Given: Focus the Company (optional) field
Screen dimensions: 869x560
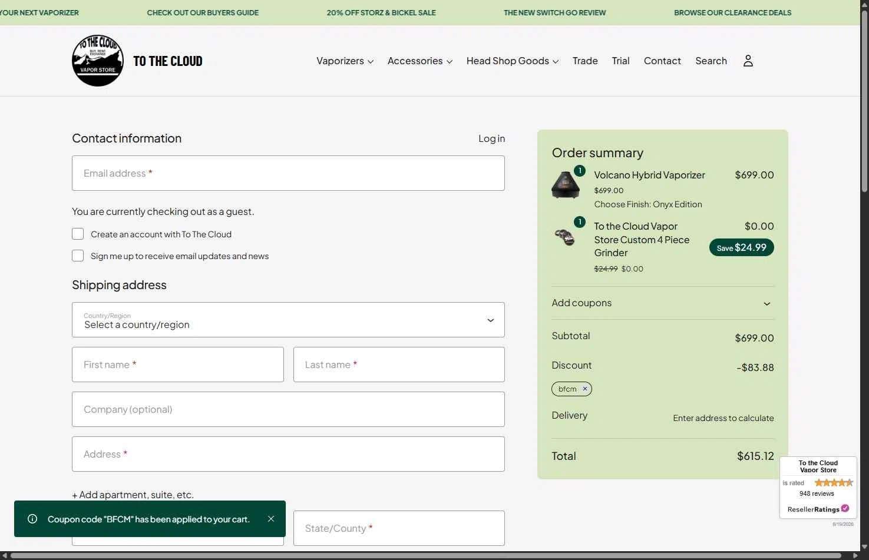Looking at the screenshot, I should 288,409.
